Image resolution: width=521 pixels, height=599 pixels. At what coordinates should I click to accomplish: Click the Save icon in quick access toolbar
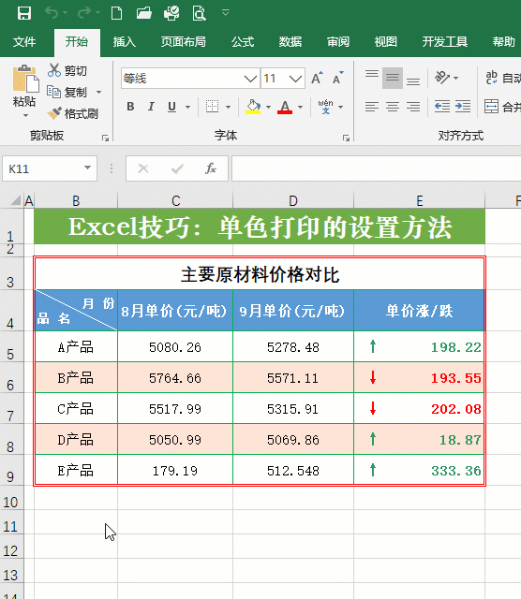(24, 13)
